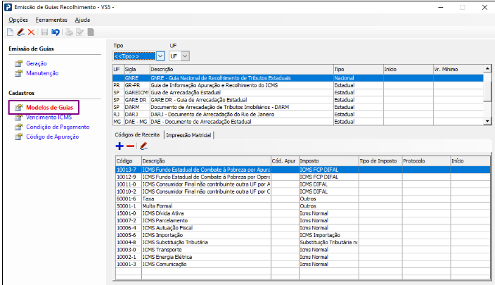Select the GAREICMS guide row
The height and width of the screenshot is (285, 495).
298,93
